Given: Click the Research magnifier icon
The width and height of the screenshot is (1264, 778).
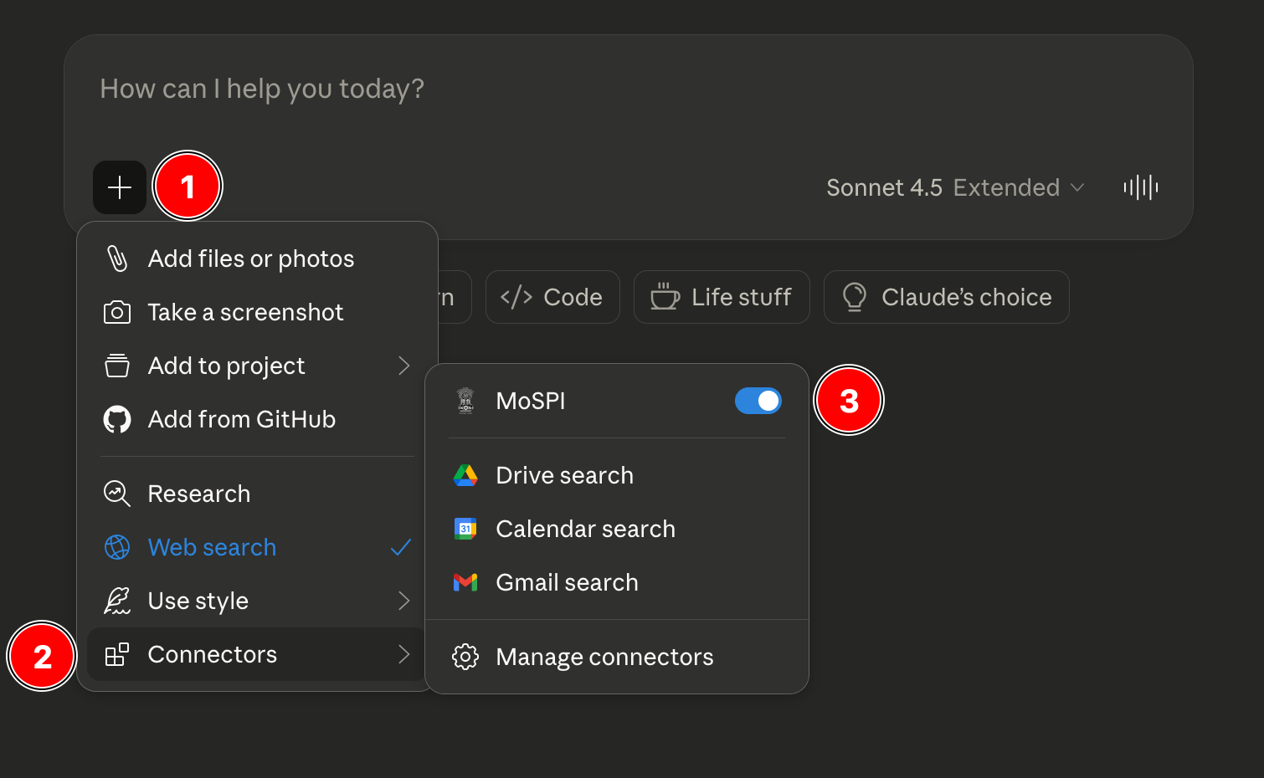Looking at the screenshot, I should click(x=117, y=494).
